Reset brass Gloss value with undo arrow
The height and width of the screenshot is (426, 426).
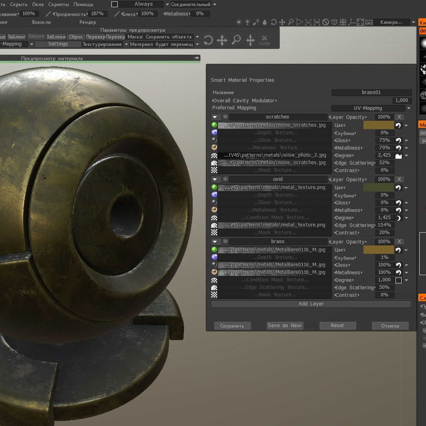coord(398,265)
